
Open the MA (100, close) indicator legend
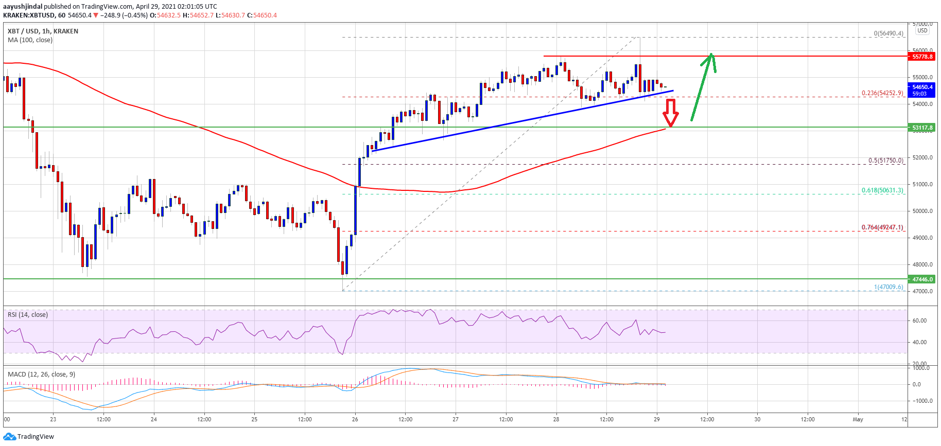30,40
